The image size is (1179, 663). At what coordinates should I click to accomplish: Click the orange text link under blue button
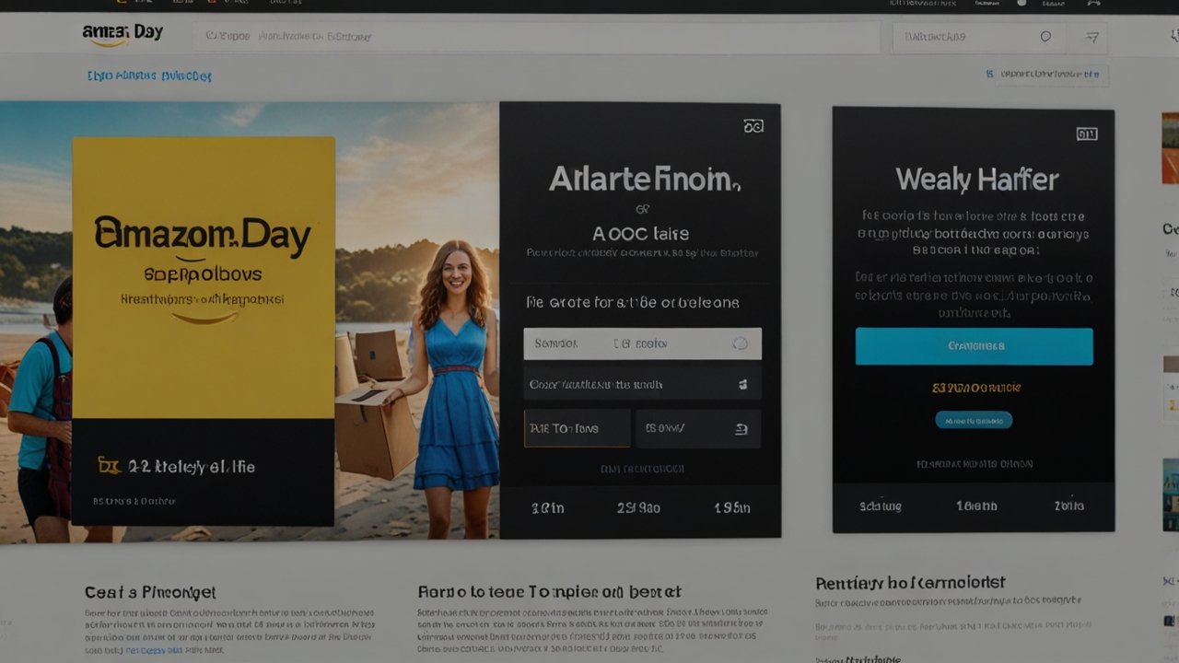pos(975,388)
